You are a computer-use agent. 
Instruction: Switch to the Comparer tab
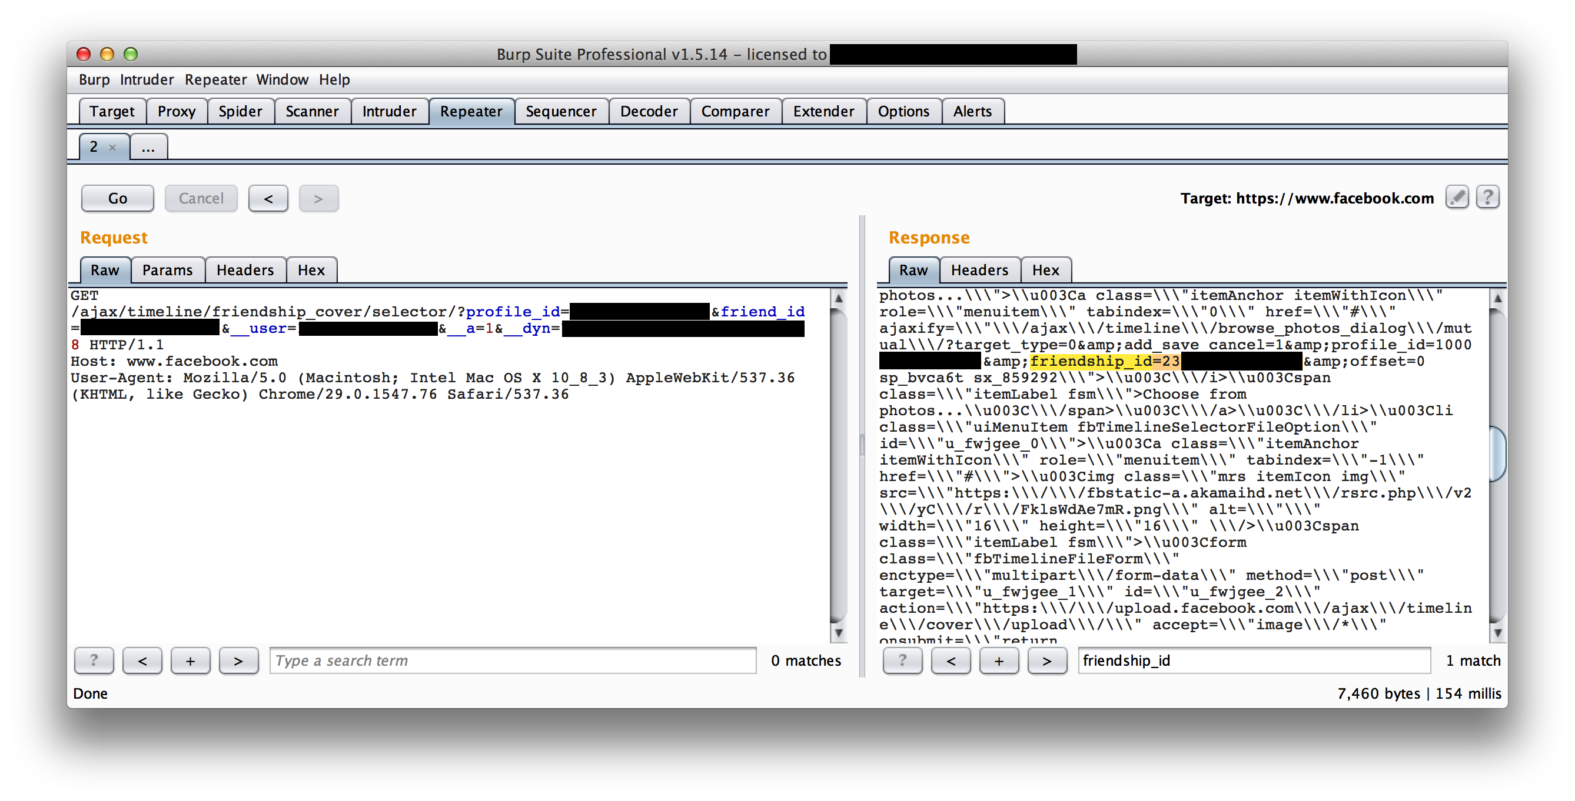click(735, 111)
